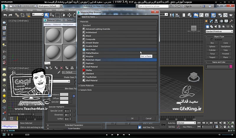Click the Undo arrow in main toolbar
Image resolution: width=236 pixels, height=138 pixels.
5,15
